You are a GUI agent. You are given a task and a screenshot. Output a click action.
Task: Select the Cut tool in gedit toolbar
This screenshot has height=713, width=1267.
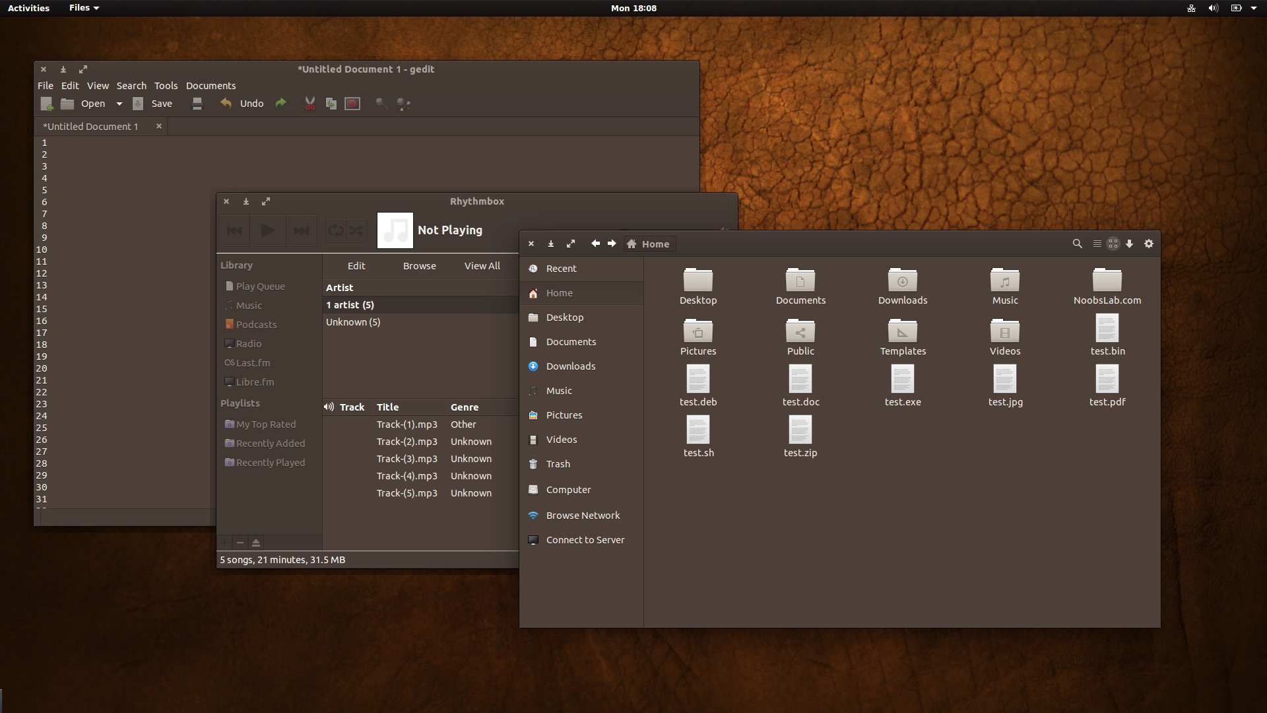(x=310, y=104)
